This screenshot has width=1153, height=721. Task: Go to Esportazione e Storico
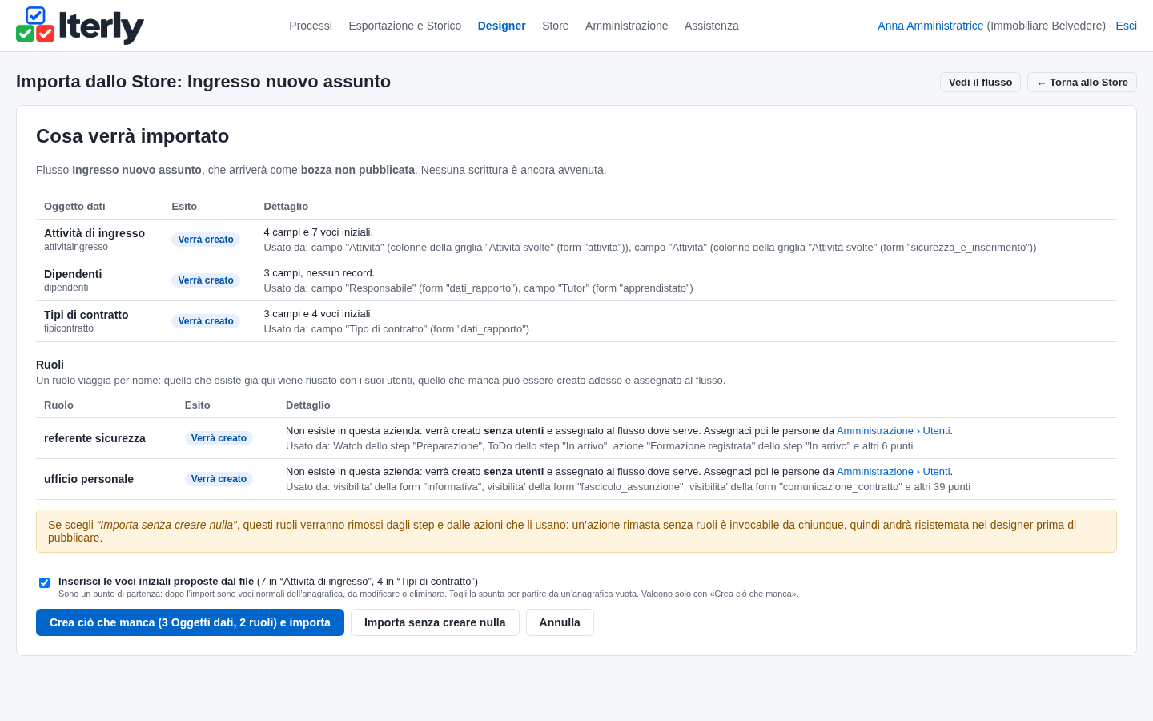(405, 26)
